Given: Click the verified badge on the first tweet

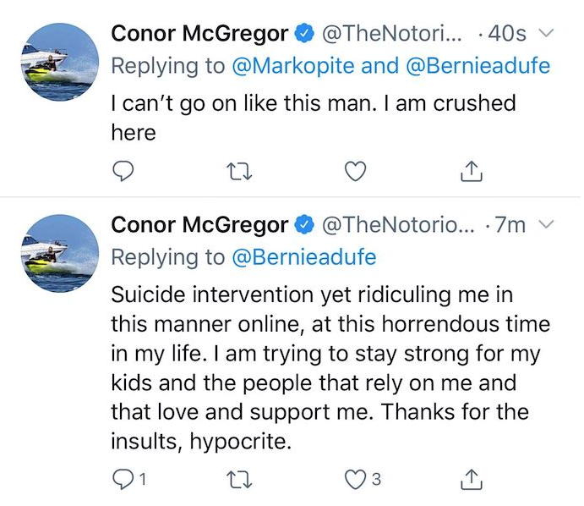Looking at the screenshot, I should click(305, 34).
